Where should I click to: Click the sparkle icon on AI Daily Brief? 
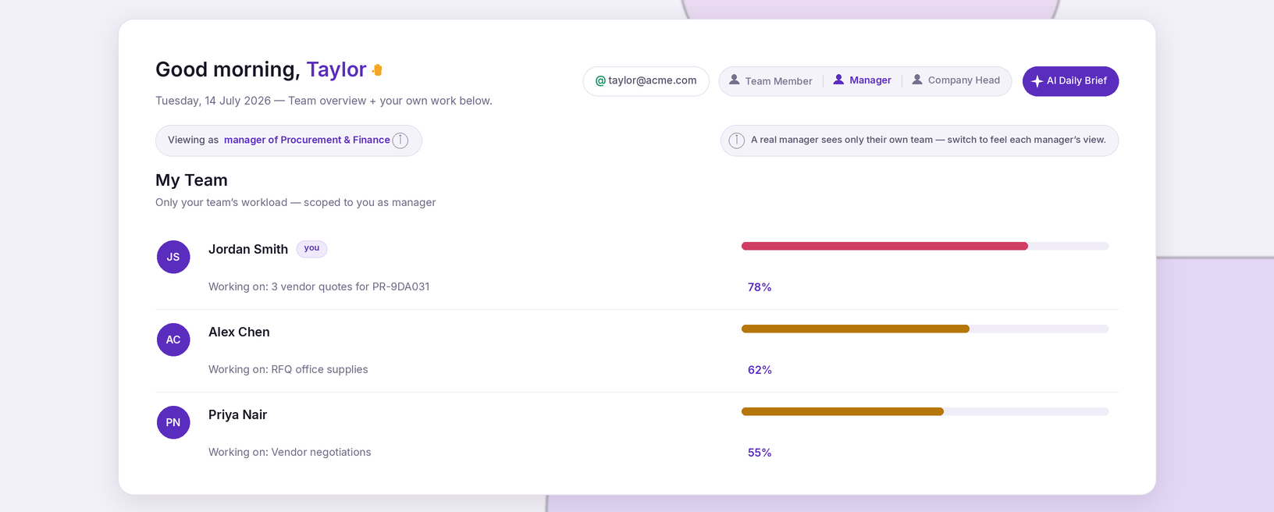[x=1037, y=81]
